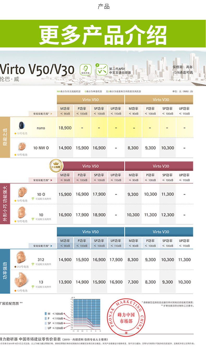Click the 峰力助听器 中国市场建议零售价目表 footer title

(30, 339)
